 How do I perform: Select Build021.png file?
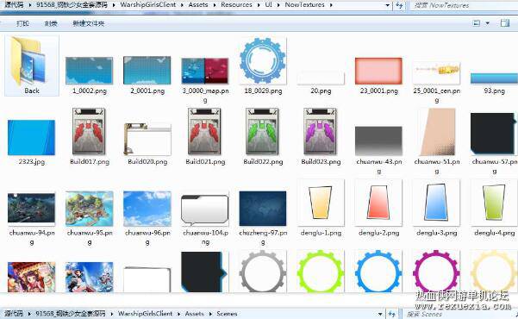pos(205,136)
